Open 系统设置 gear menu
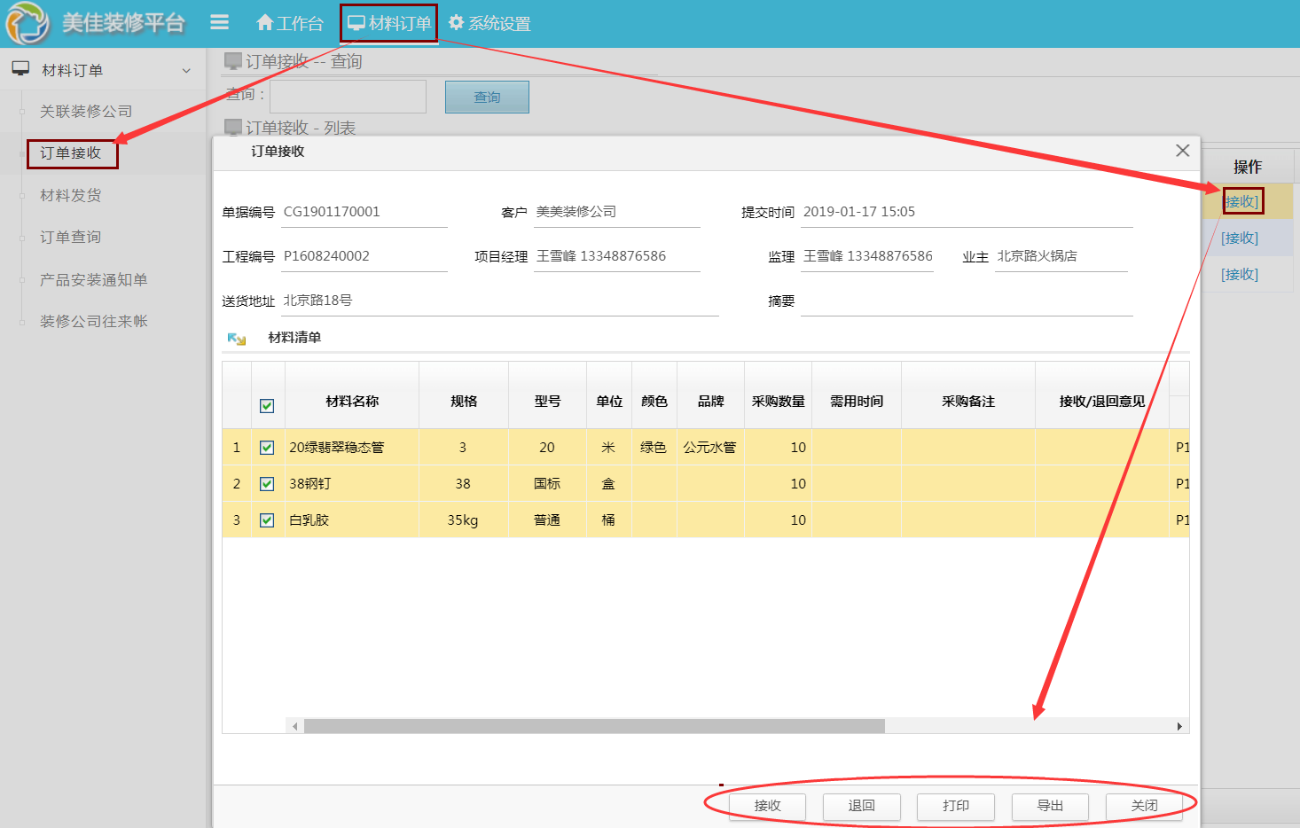 (489, 23)
